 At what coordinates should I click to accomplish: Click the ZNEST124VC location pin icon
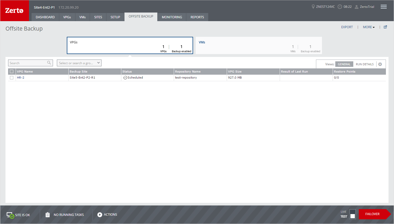point(313,7)
